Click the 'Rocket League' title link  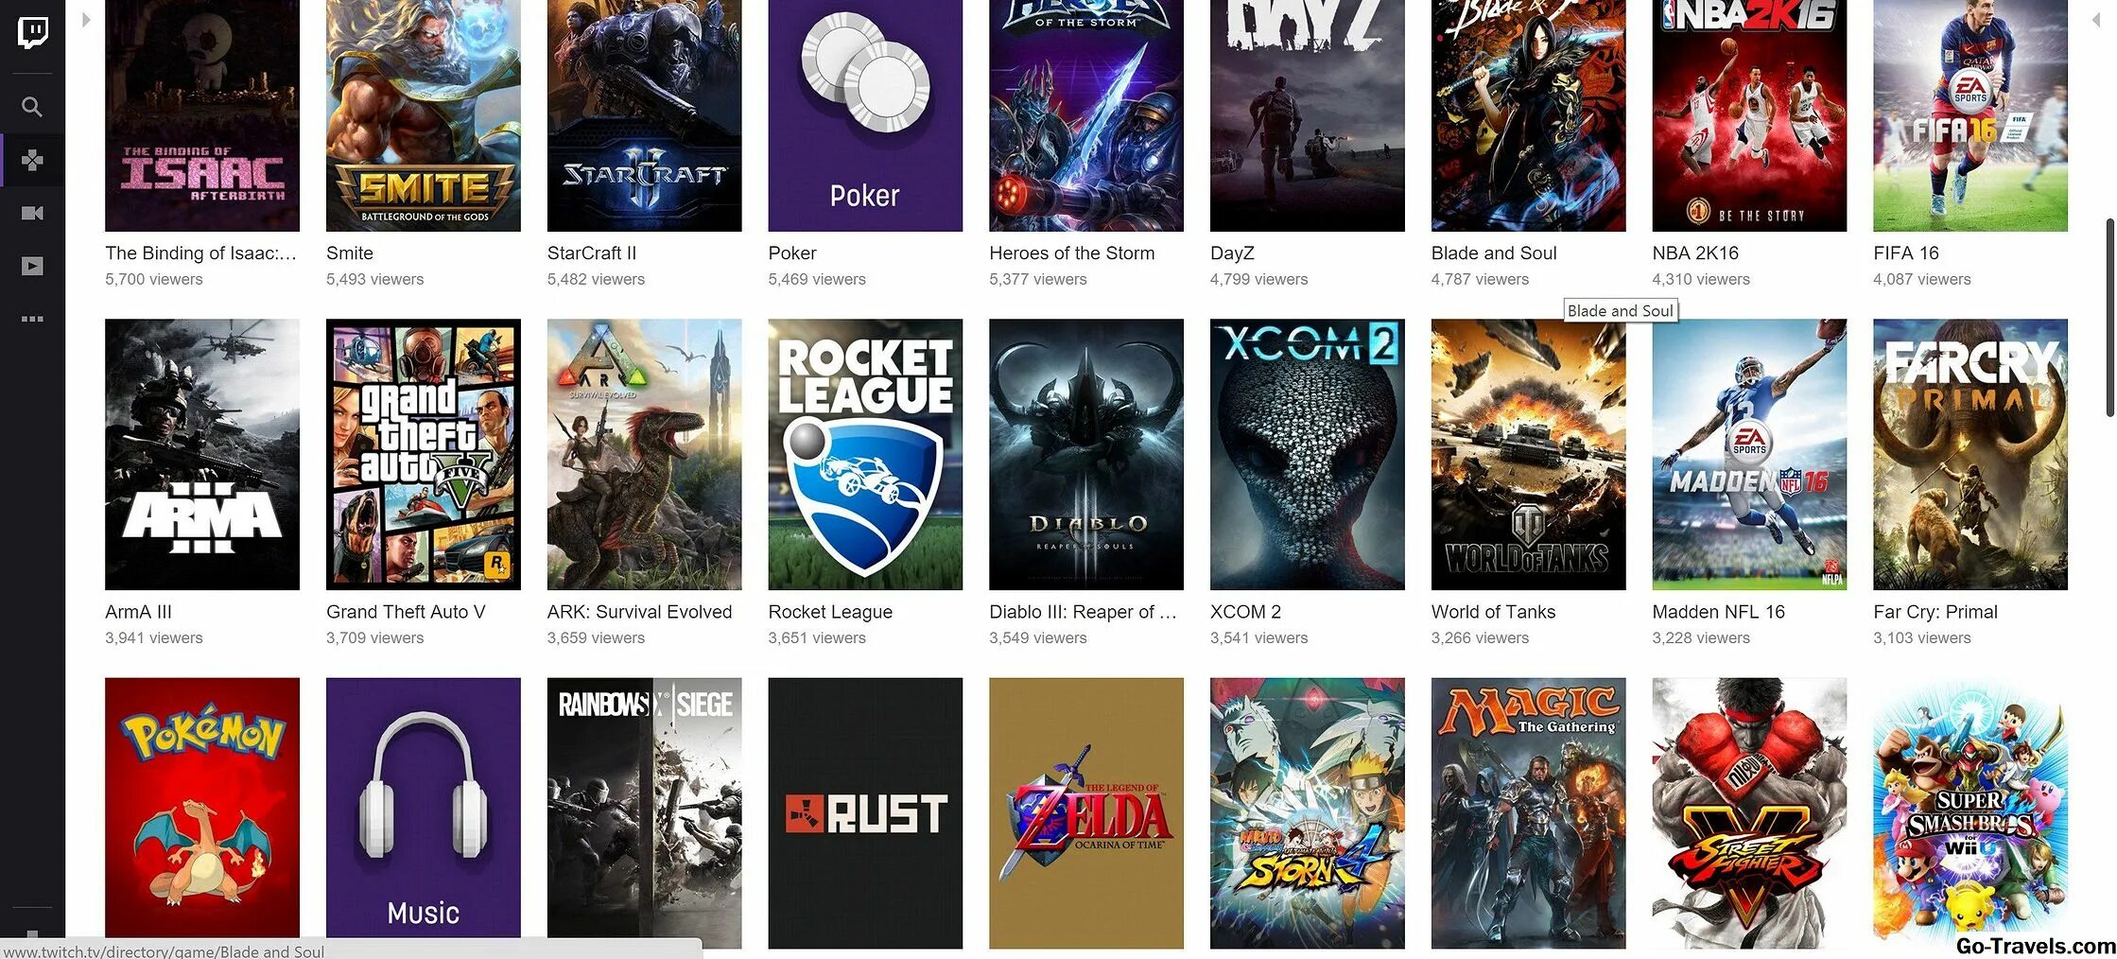pyautogui.click(x=830, y=612)
